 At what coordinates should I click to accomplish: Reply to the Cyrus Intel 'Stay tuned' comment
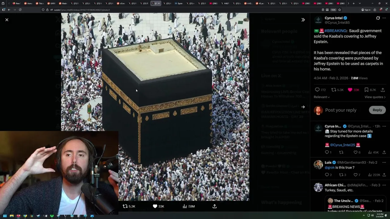coord(328,152)
